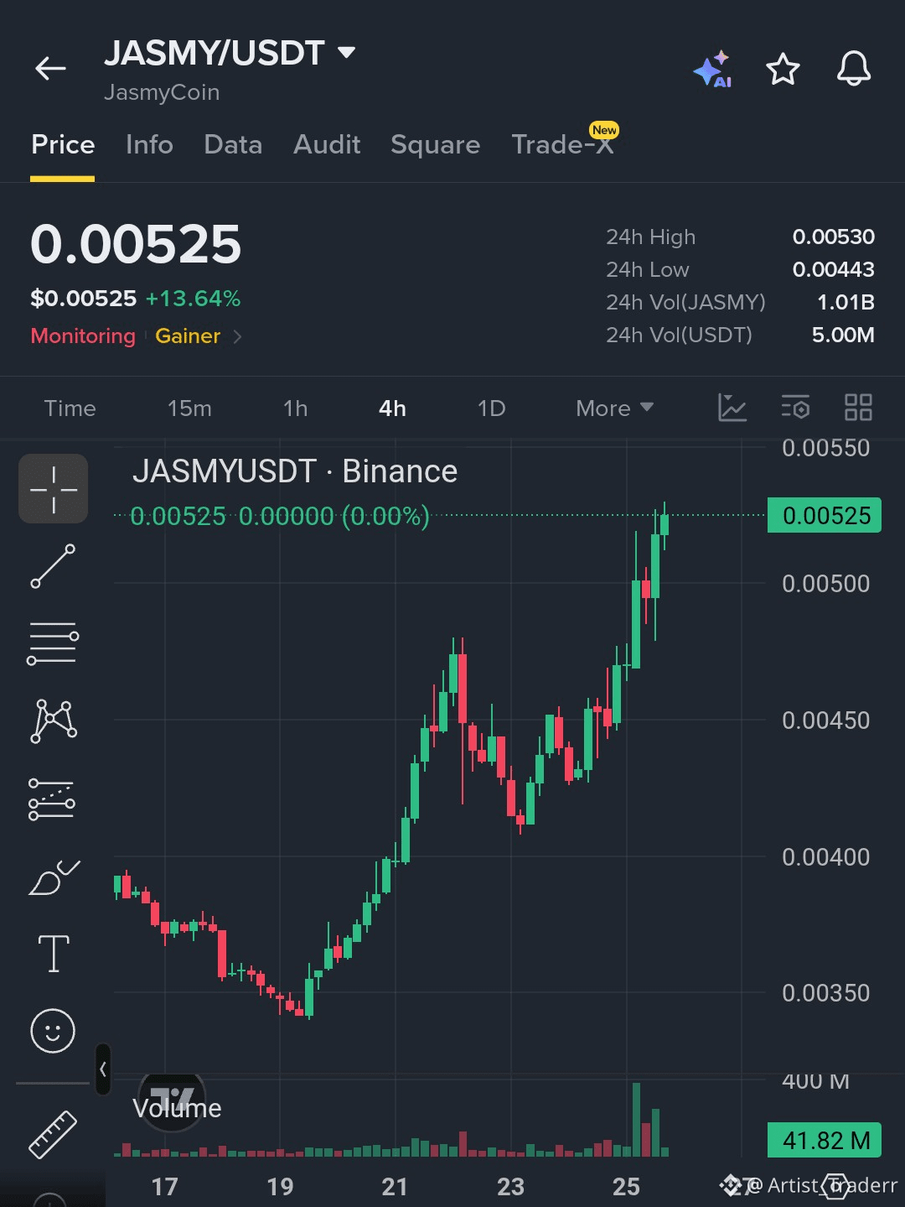Viewport: 905px width, 1207px height.
Task: Select the crosshair cursor tool
Action: pos(54,489)
